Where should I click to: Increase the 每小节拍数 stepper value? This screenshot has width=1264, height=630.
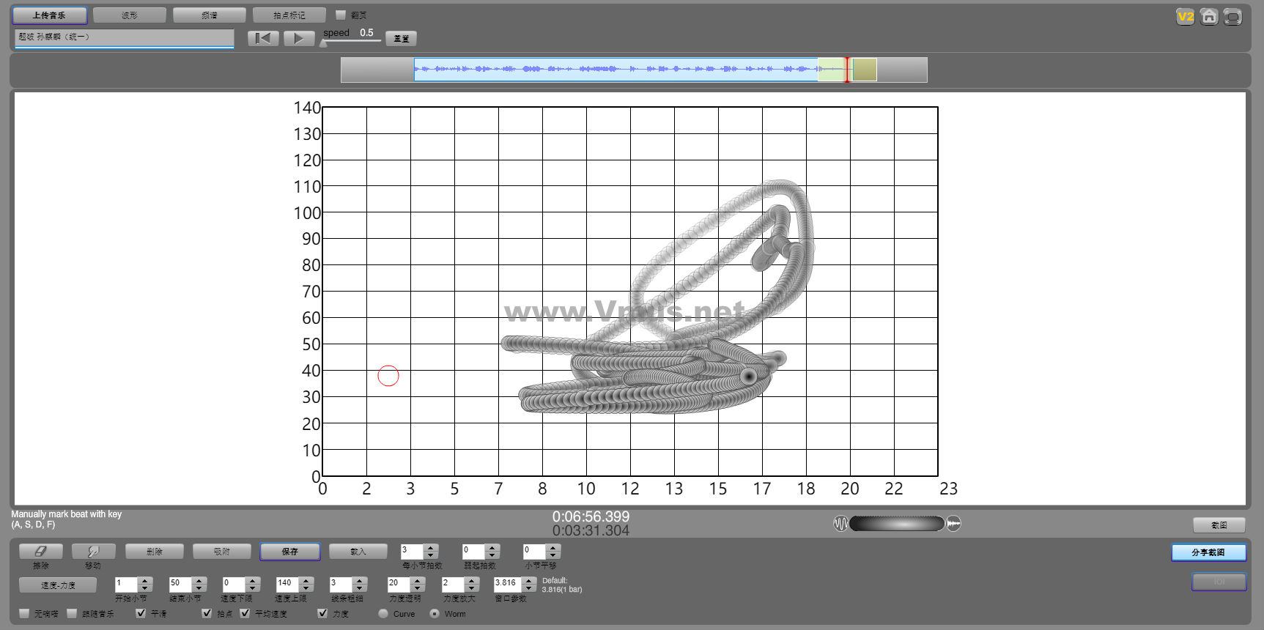click(x=431, y=547)
